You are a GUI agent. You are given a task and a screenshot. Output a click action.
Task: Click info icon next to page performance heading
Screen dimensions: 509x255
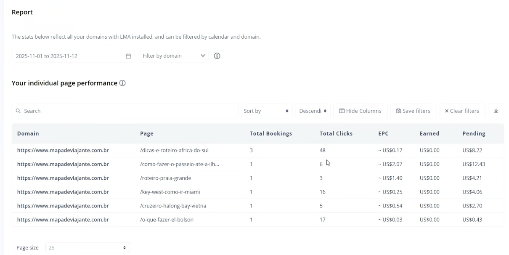pos(122,83)
